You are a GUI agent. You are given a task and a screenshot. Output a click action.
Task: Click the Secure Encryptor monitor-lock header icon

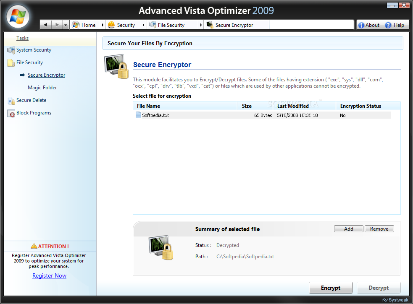tap(116, 66)
